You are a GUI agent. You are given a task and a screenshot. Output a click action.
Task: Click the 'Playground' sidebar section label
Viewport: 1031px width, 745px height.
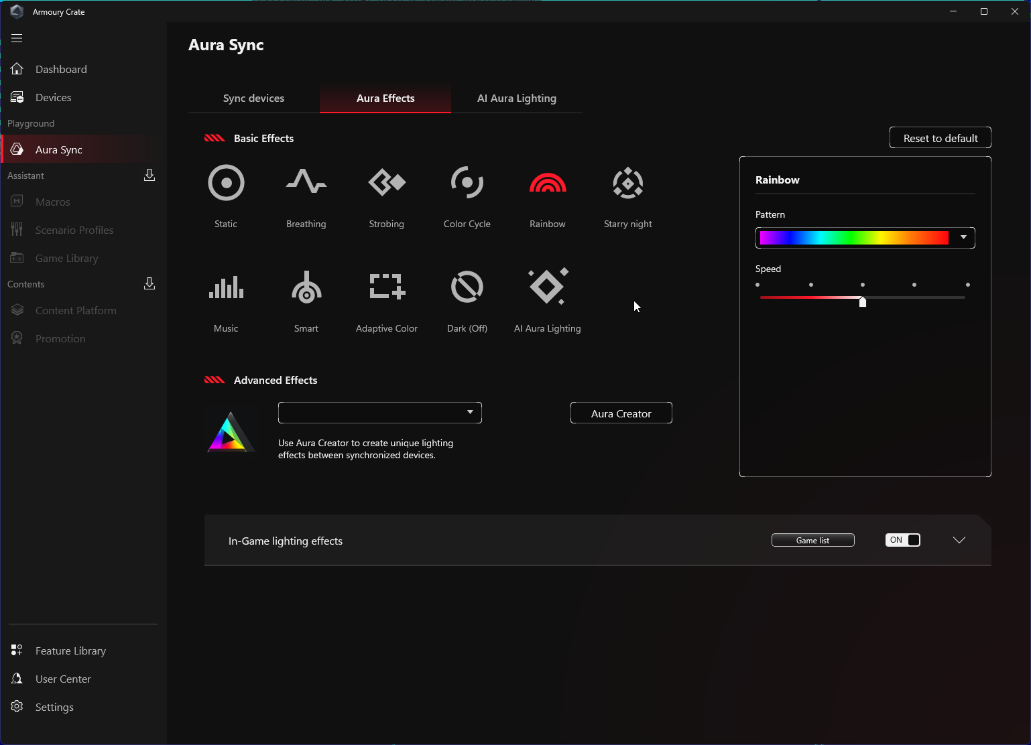click(x=31, y=123)
